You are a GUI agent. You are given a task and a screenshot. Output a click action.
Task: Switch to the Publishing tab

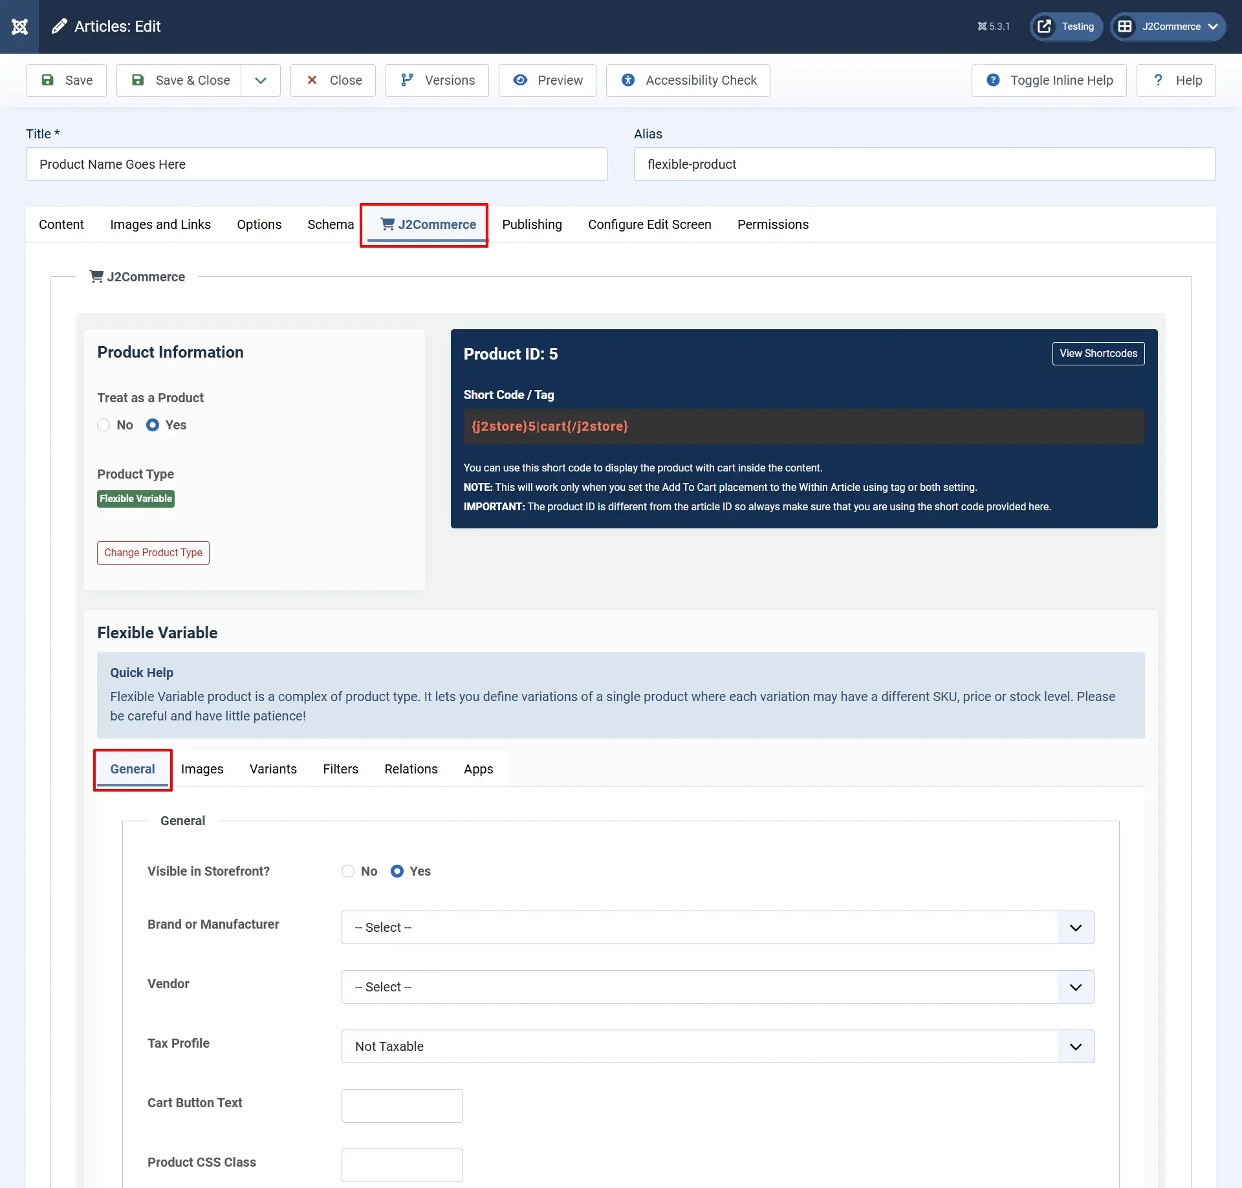click(x=532, y=224)
